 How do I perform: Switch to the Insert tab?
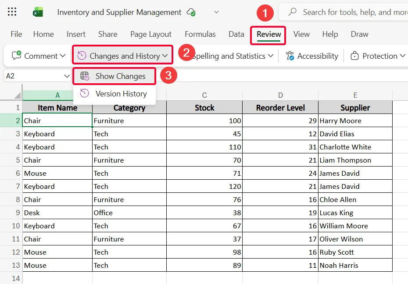(x=76, y=34)
